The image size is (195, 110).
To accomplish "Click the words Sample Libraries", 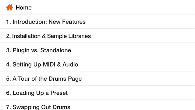I will (x=69, y=36).
